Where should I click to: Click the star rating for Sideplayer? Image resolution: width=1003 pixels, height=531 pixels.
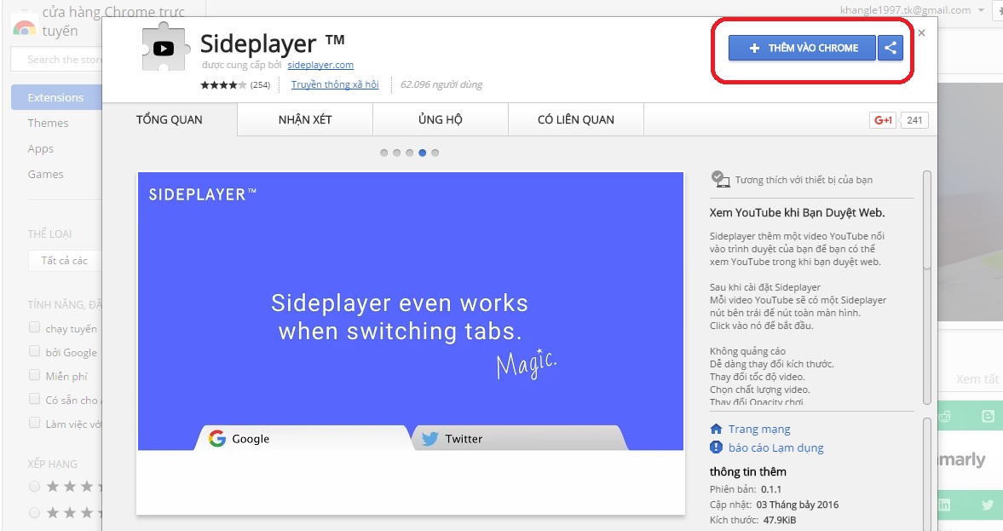coord(222,84)
